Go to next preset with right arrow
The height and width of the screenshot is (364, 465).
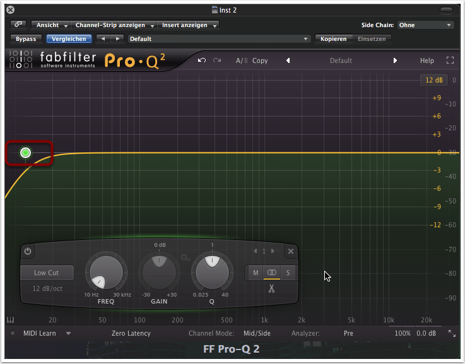[x=396, y=60]
